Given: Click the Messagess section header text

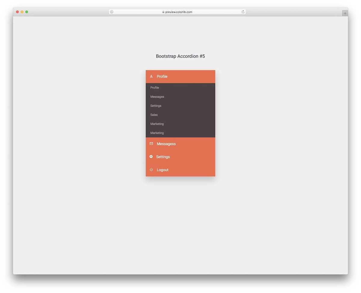Looking at the screenshot, I should coord(166,144).
